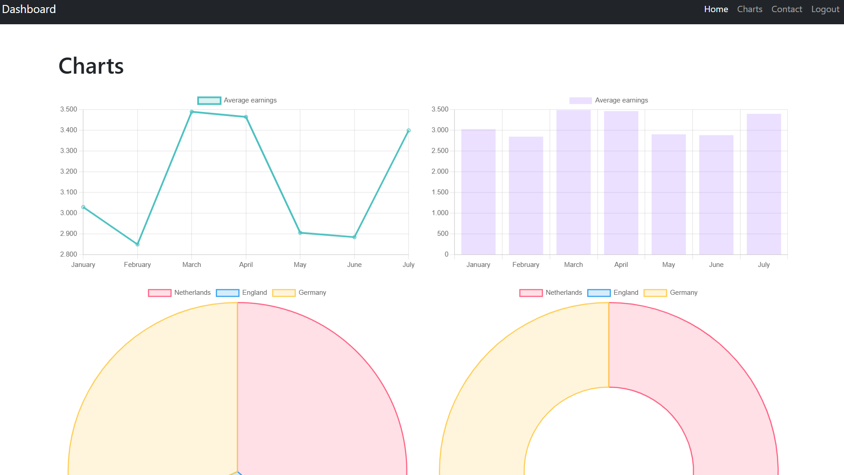Open the Contact page link
Viewport: 844px width, 475px height.
coord(786,9)
